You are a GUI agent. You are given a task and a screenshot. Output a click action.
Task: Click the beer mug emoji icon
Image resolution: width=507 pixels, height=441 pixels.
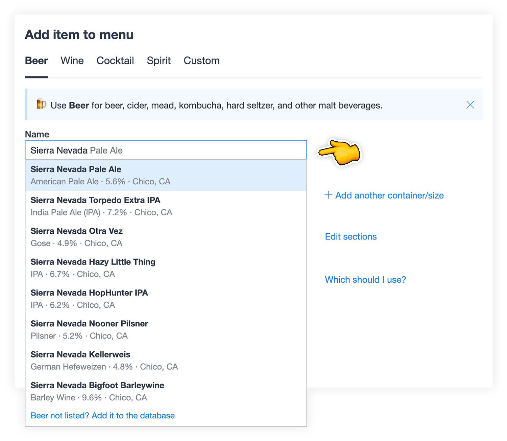point(41,105)
